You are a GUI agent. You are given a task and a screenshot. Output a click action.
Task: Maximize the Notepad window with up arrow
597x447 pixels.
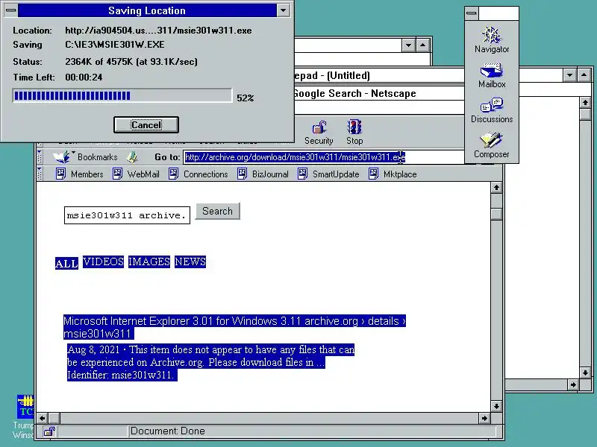pyautogui.click(x=584, y=75)
